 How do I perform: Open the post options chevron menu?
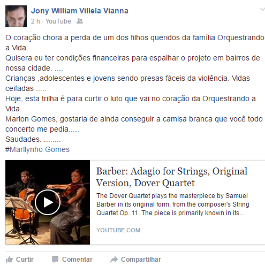(262, 9)
